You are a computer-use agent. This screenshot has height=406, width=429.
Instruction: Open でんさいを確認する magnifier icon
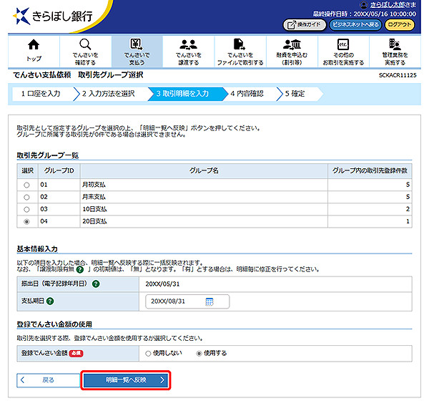click(85, 45)
